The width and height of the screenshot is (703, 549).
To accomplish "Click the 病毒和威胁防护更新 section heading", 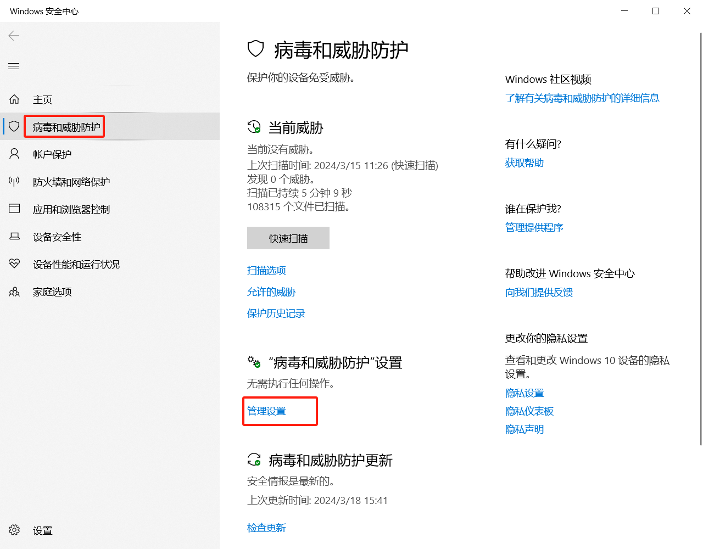I will click(x=330, y=460).
